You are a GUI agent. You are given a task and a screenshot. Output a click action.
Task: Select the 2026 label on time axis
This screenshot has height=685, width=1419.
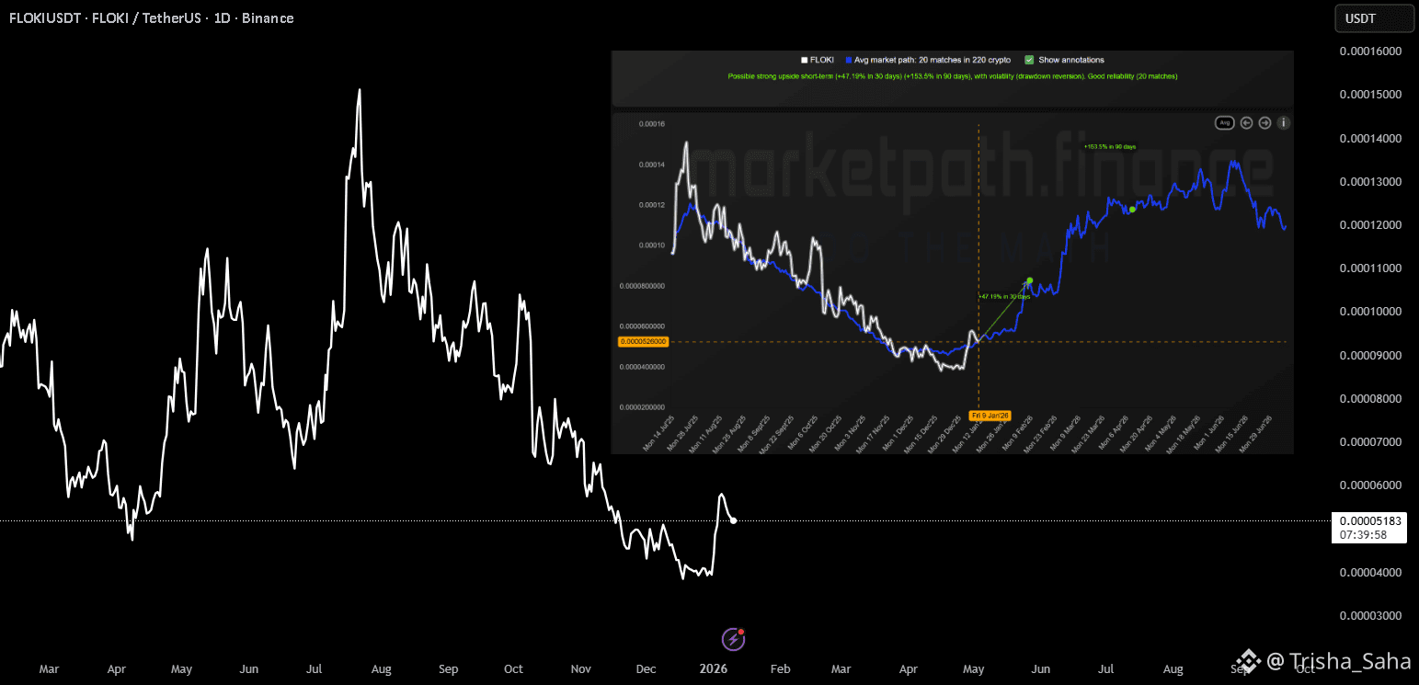713,669
